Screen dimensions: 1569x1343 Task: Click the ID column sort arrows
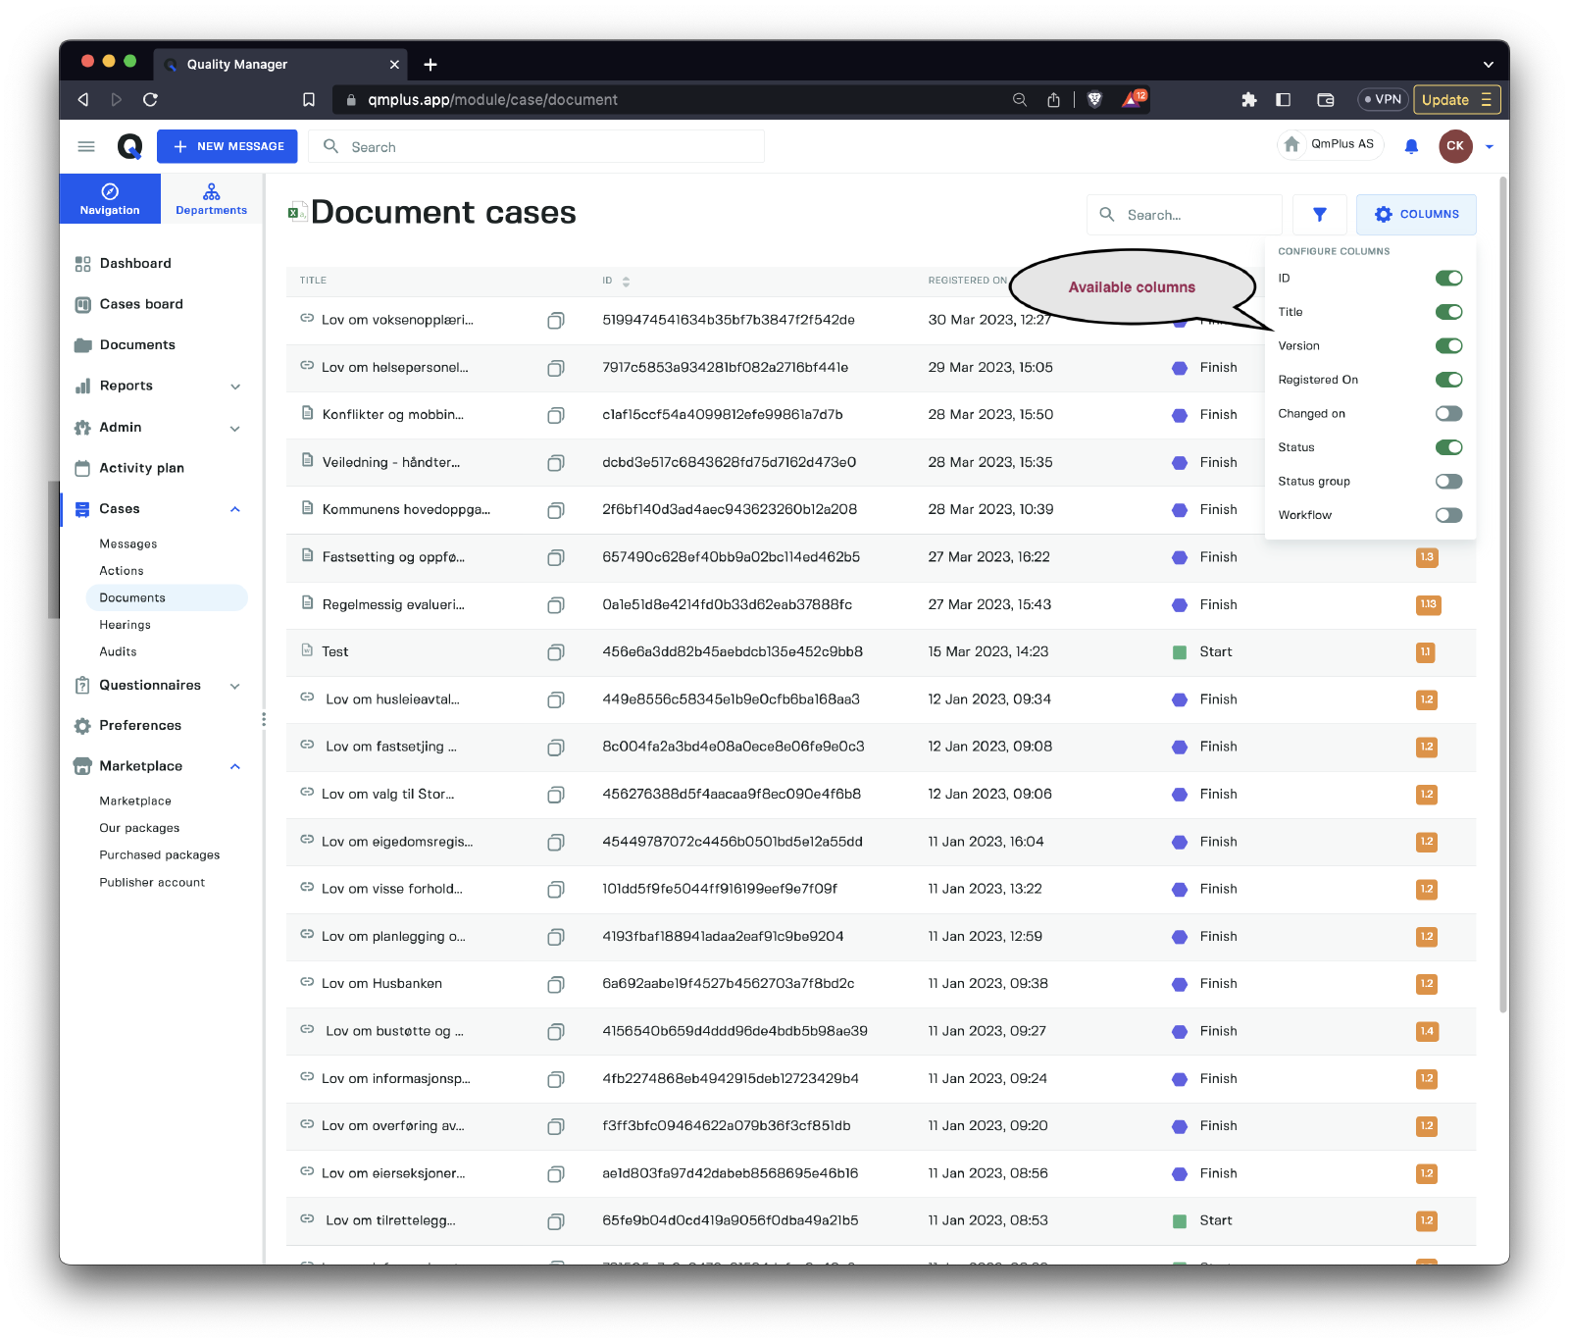click(626, 282)
